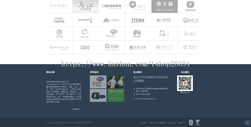Select the CDN 西顿照明 logo
The width and height of the screenshot is (251, 127).
[x=112, y=6]
